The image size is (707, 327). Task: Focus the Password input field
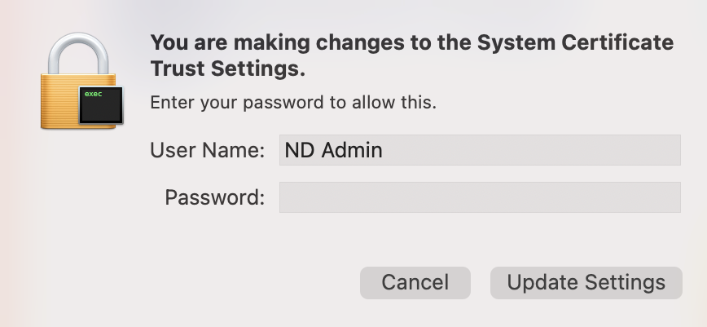(x=479, y=197)
